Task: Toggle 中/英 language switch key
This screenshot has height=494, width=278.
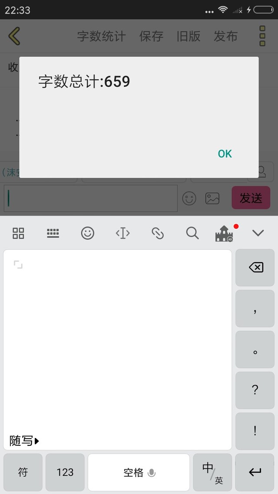Action: (212, 472)
